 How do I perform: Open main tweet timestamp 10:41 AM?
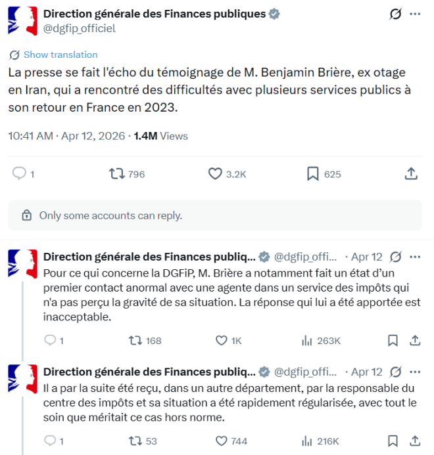(x=30, y=137)
